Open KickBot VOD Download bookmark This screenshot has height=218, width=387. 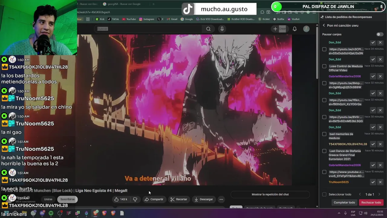[241, 19]
